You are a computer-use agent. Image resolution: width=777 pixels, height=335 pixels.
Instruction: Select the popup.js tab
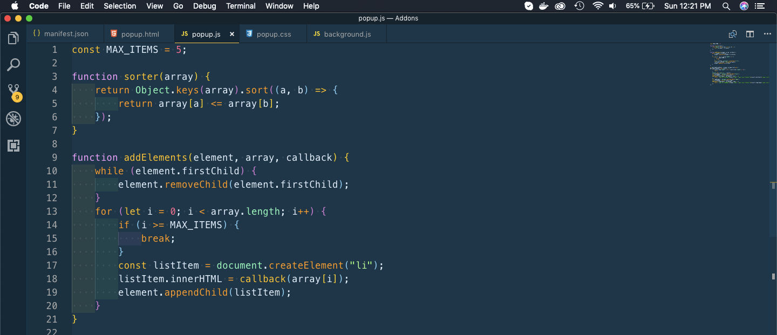[207, 34]
